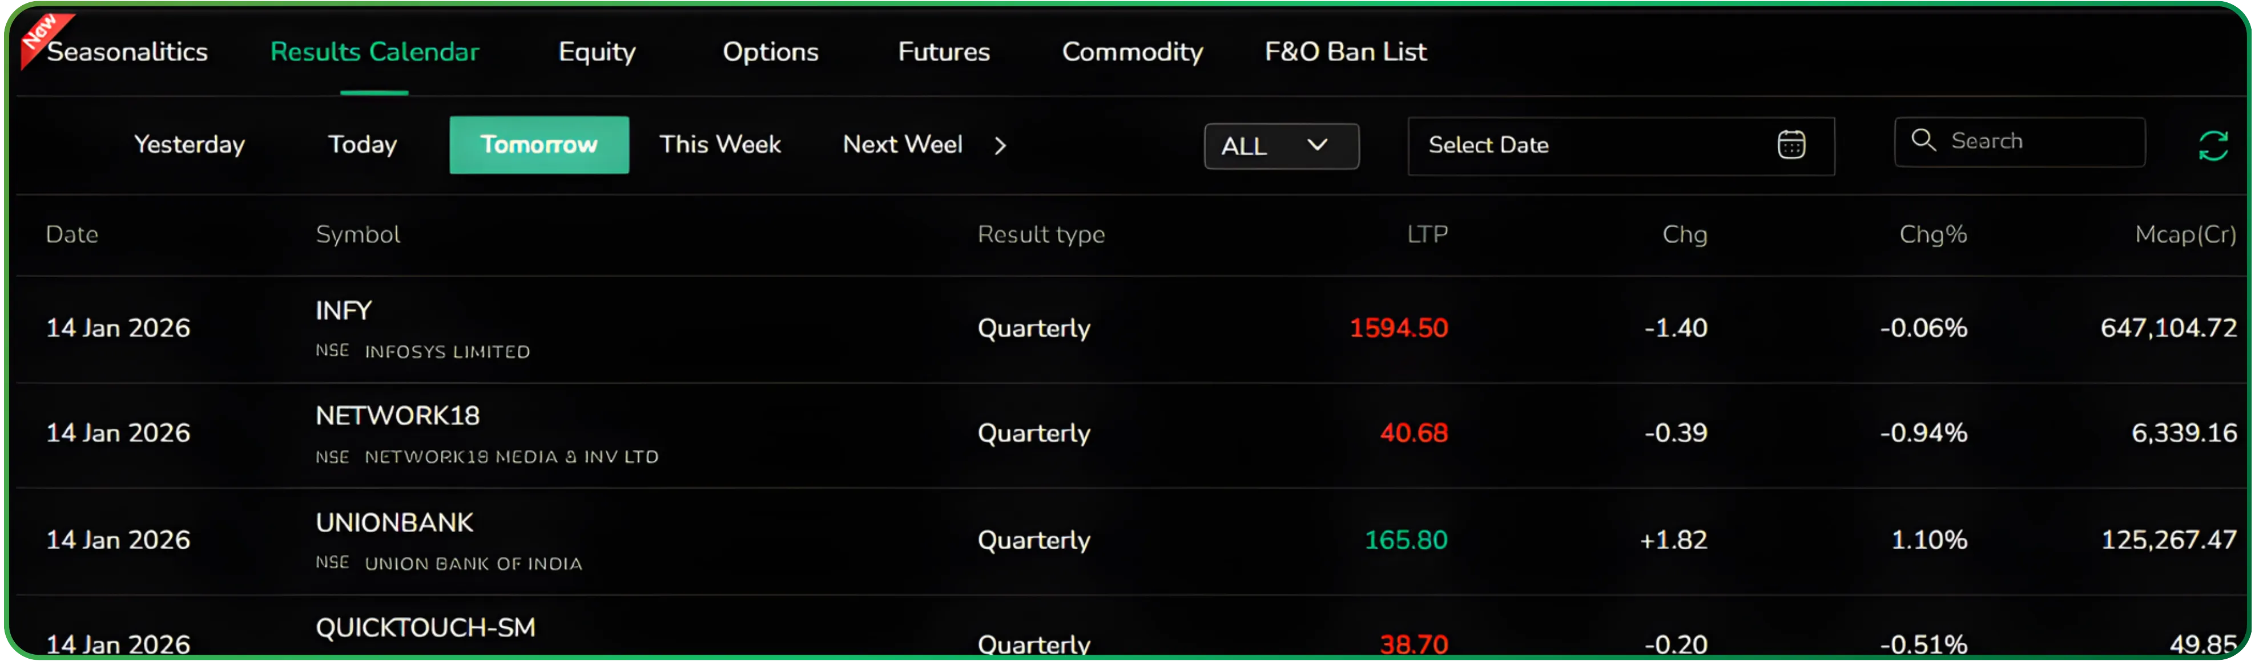Open the Futures tab
This screenshot has width=2263, height=665.
(x=943, y=52)
